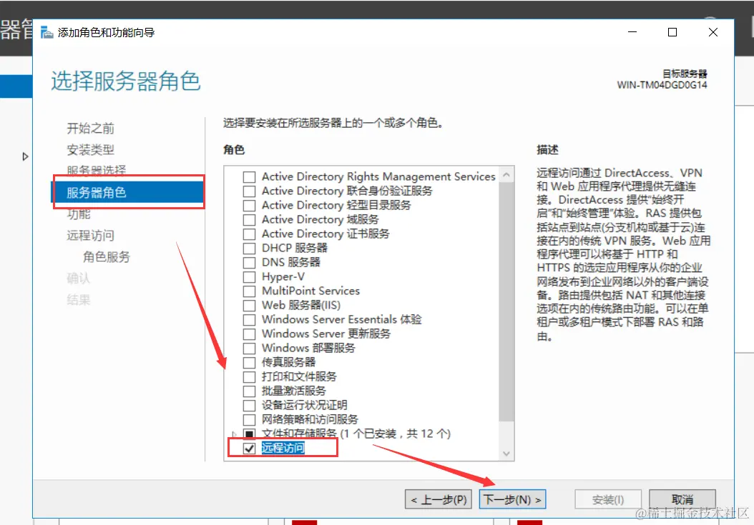Minimize the wizard window
This screenshot has width=754, height=525.
[x=632, y=32]
